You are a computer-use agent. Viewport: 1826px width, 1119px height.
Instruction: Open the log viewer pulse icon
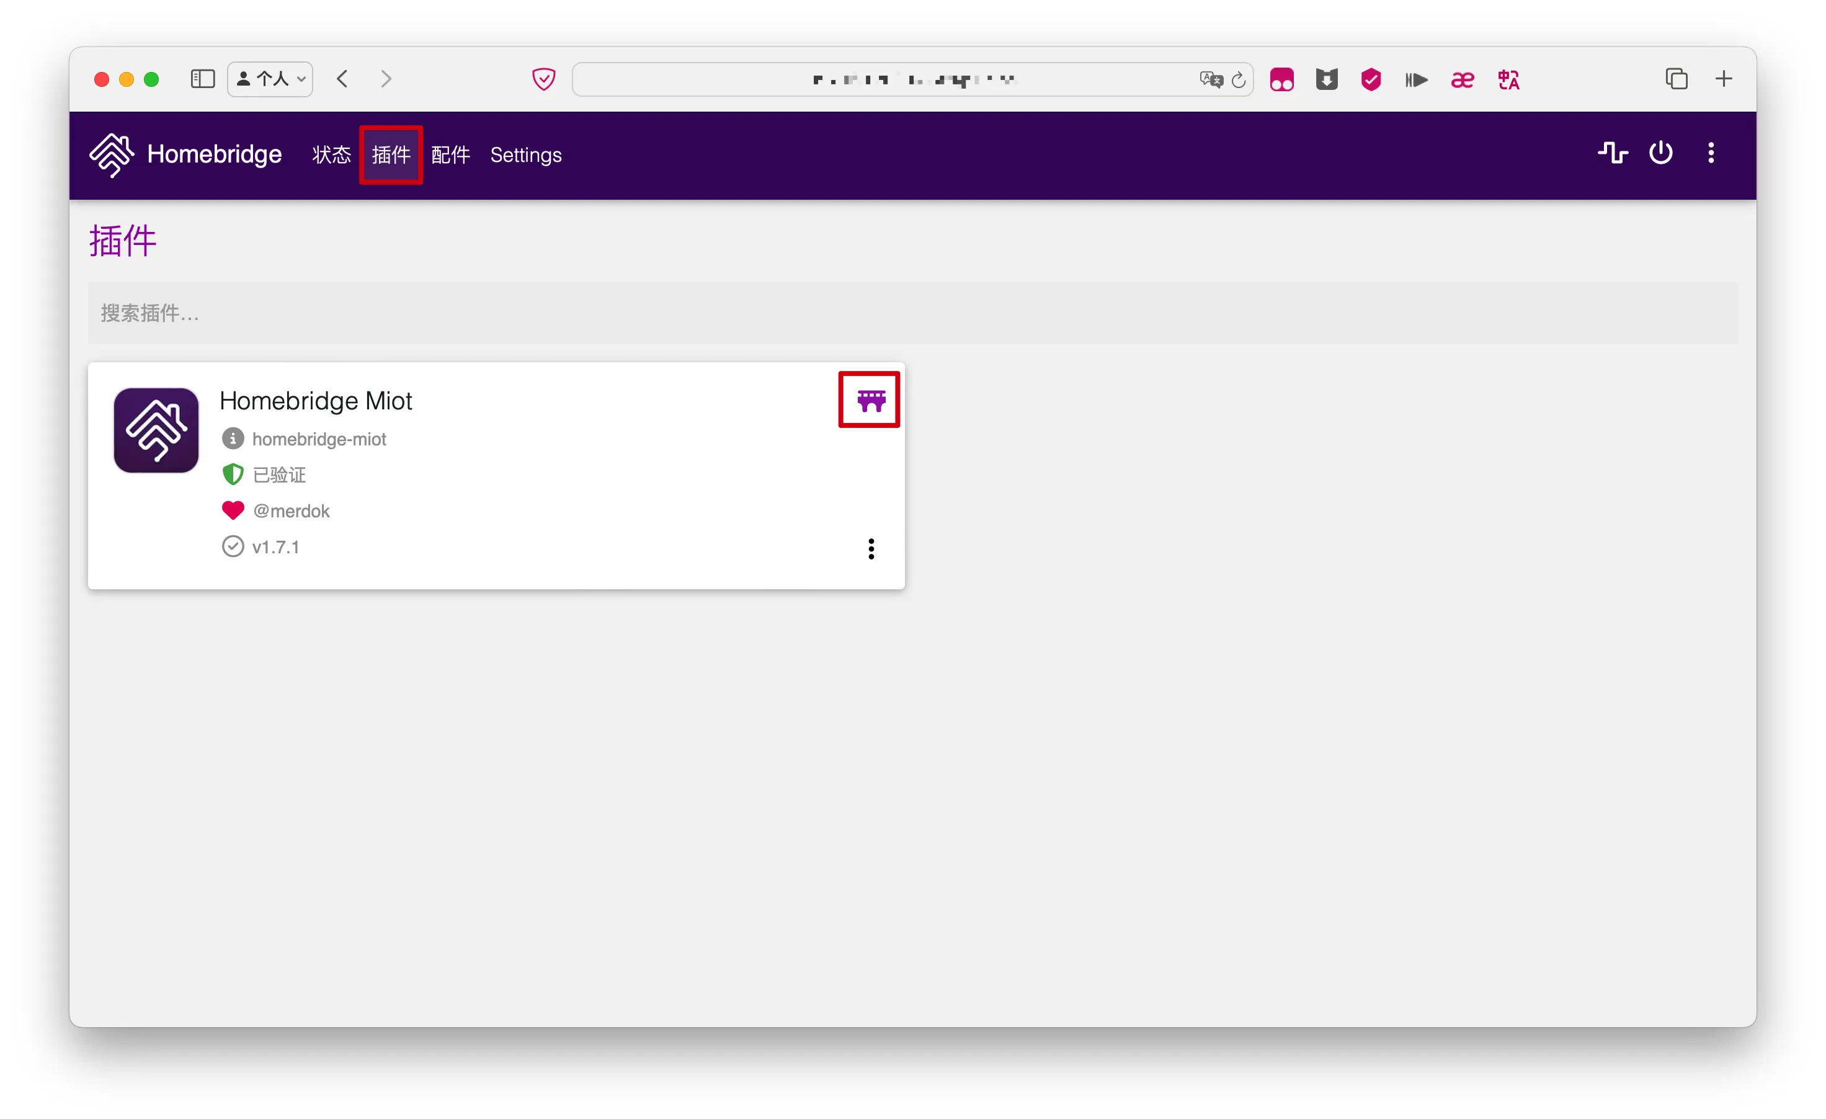click(1613, 153)
